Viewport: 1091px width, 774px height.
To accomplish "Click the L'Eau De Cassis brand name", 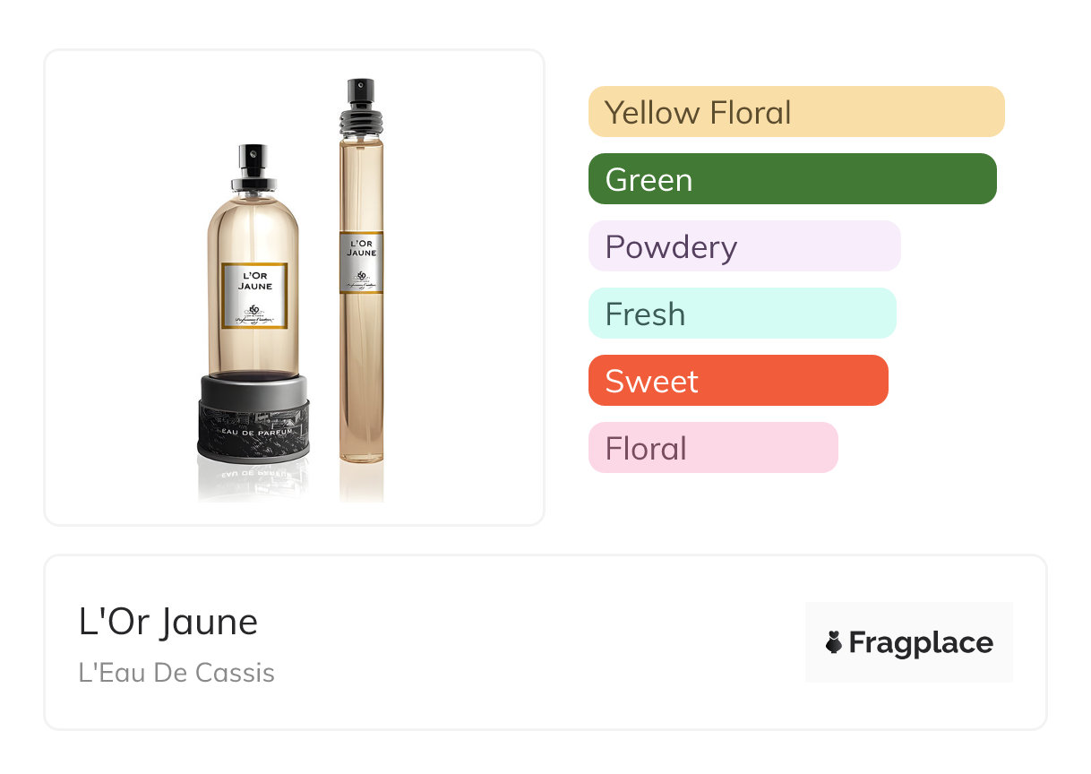I will coord(176,672).
